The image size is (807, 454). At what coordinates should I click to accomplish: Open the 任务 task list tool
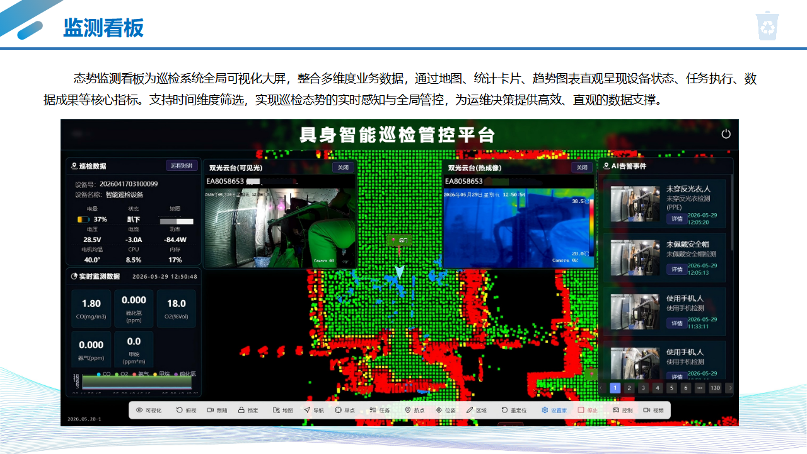point(380,410)
